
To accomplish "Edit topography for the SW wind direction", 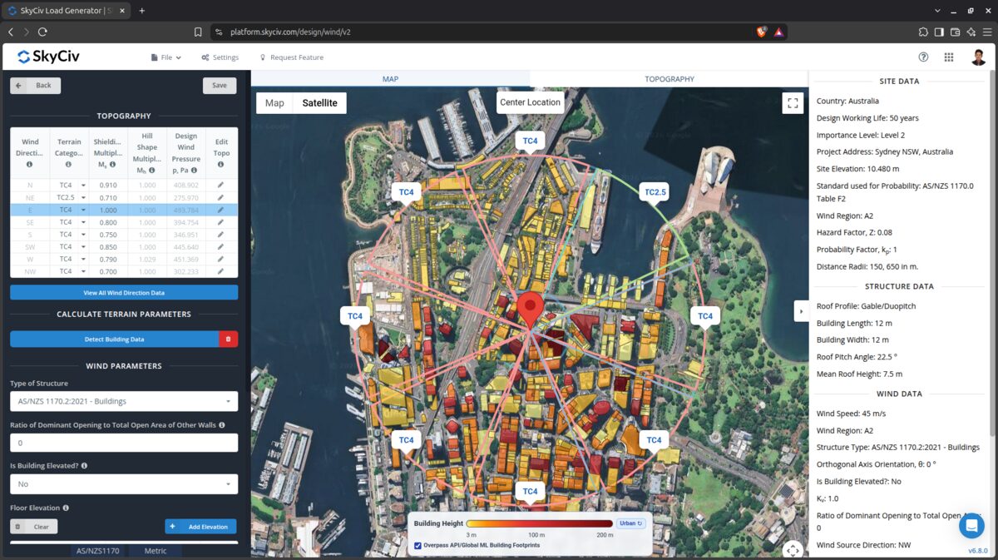I will [220, 247].
